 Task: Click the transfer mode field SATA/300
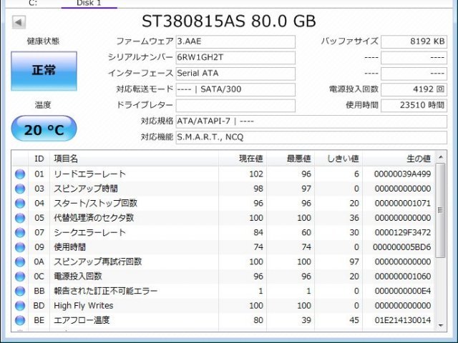pyautogui.click(x=235, y=89)
